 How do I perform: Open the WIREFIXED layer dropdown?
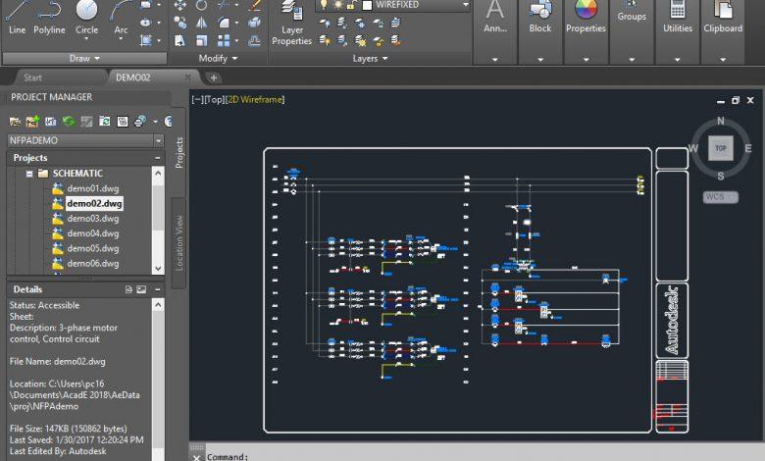[x=466, y=5]
